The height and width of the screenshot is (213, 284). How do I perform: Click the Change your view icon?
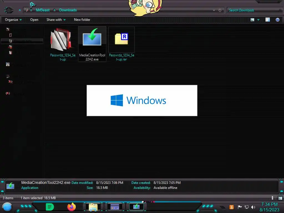tap(252, 20)
